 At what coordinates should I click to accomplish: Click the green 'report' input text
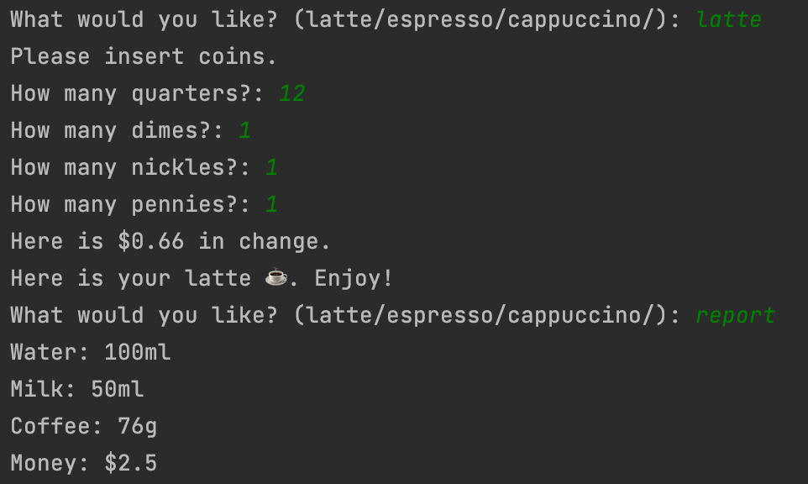click(735, 315)
